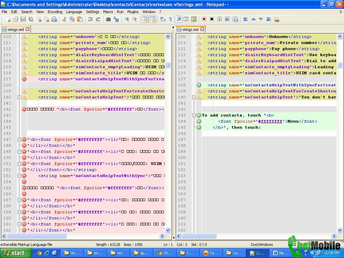Viewport: 344px width, 258px height.
Task: Collapse fold at line 140 right pane
Action: click(x=194, y=97)
